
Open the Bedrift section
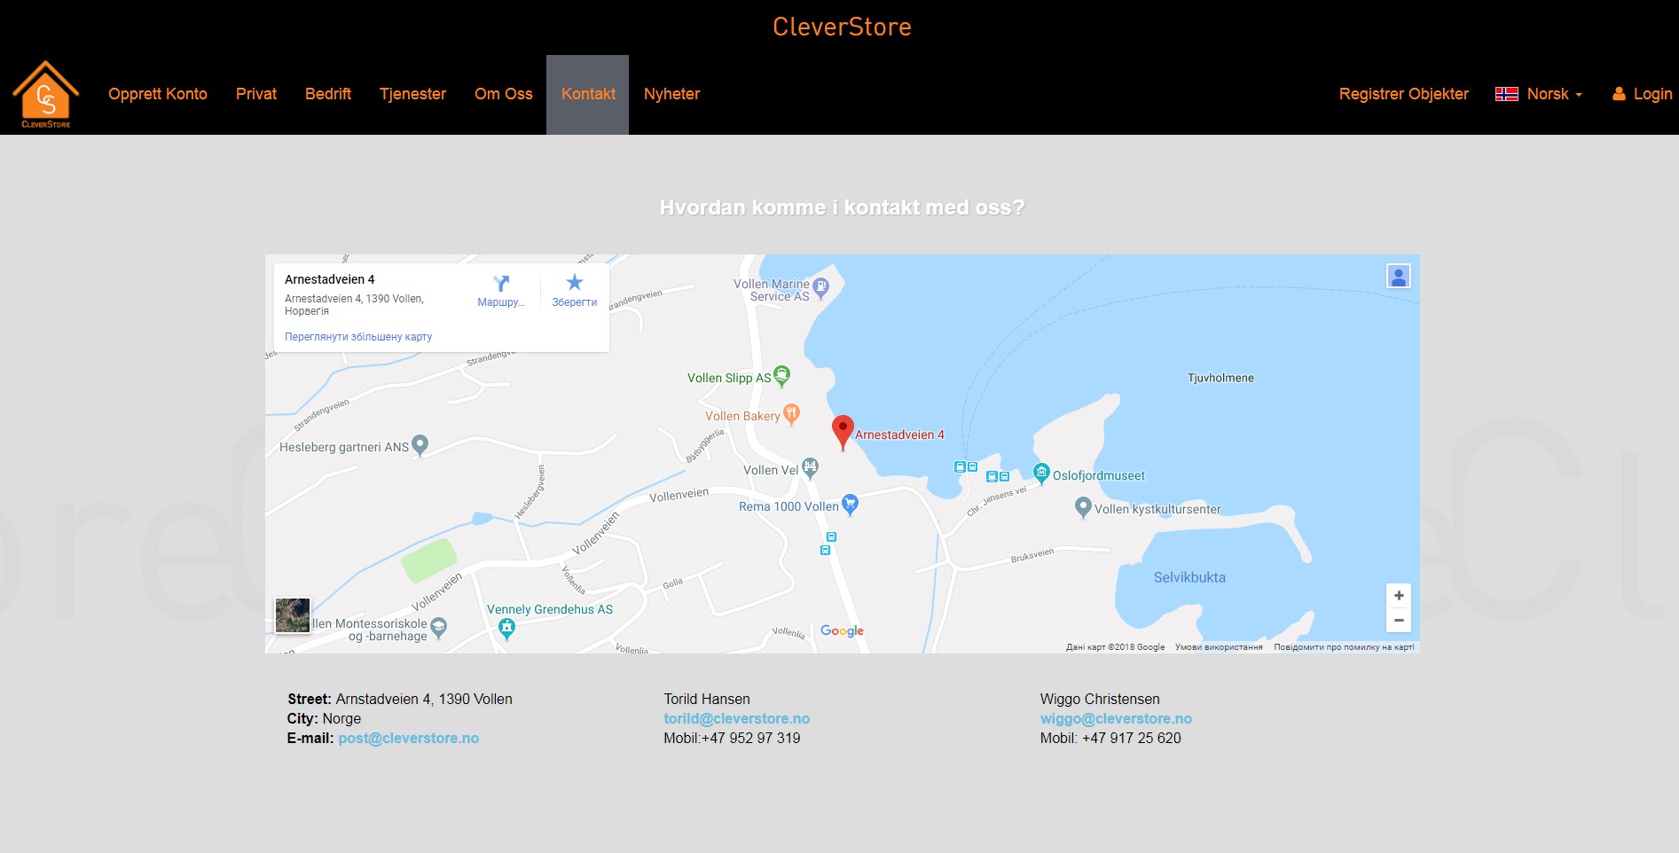pyautogui.click(x=328, y=94)
